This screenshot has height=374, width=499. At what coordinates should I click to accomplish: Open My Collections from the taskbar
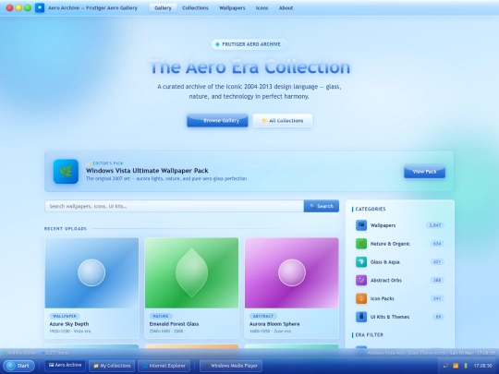tap(112, 366)
